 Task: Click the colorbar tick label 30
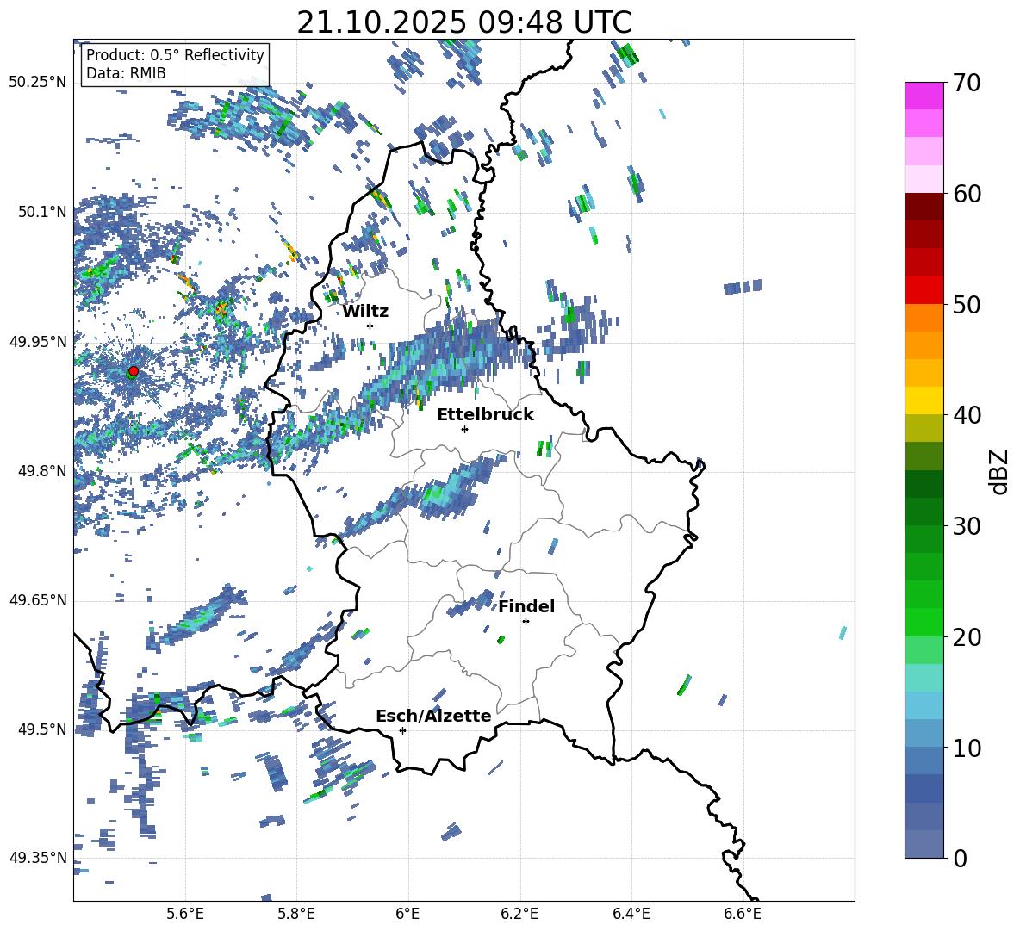[x=967, y=526]
